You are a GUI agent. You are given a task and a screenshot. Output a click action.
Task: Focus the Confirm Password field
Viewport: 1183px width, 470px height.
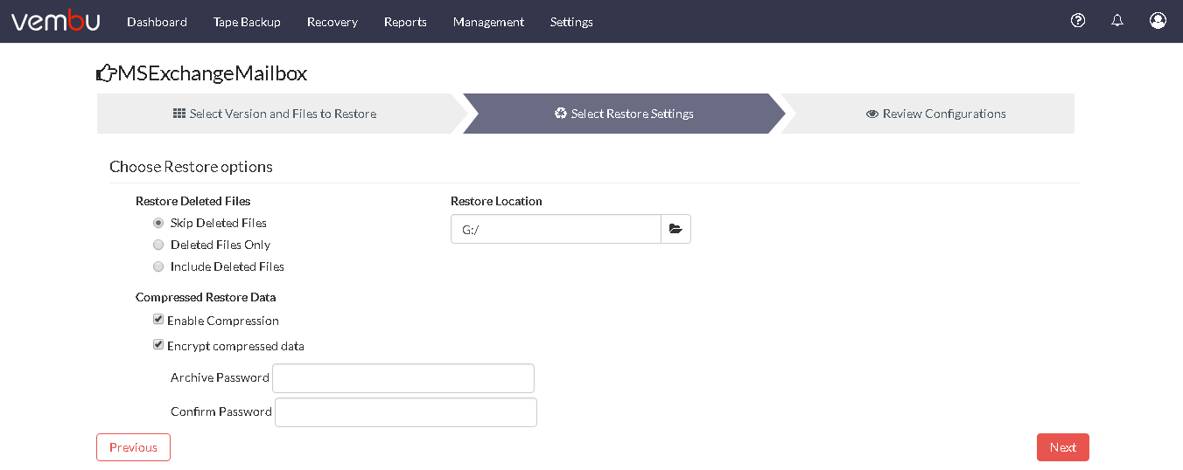[406, 412]
